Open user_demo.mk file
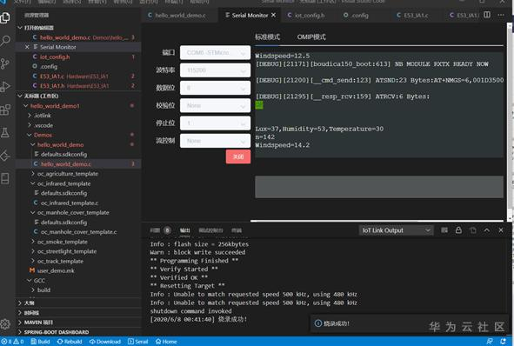Image resolution: width=514 pixels, height=346 pixels. [78, 270]
